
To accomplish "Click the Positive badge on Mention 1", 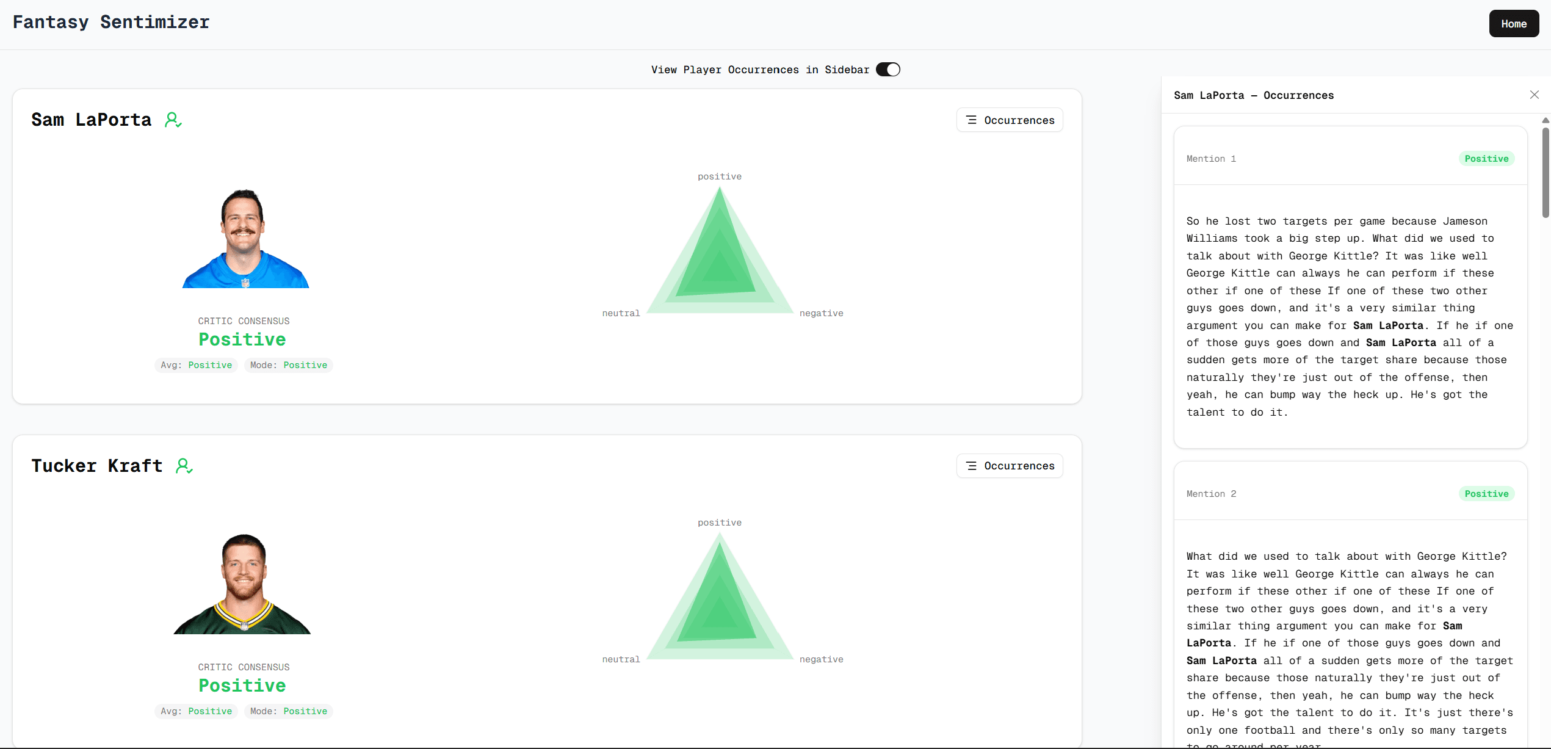I will (x=1486, y=159).
